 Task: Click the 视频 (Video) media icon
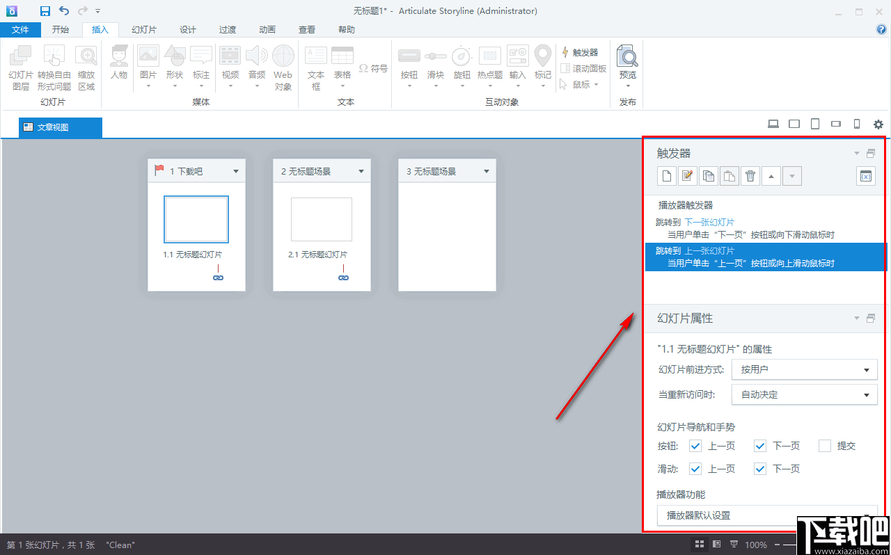point(230,63)
